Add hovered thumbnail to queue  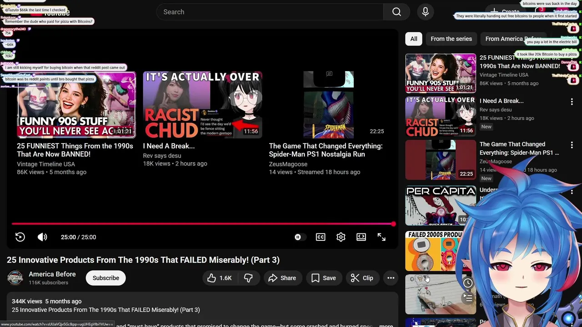[468, 298]
